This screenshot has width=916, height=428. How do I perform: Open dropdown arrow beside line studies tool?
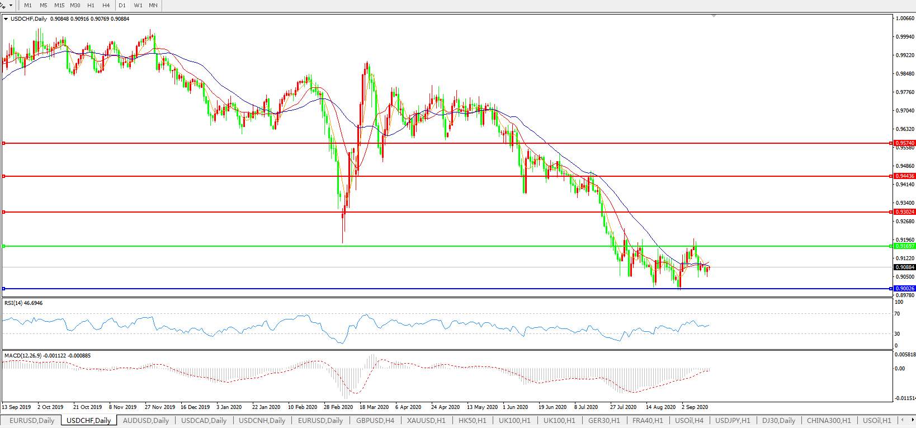coord(11,5)
